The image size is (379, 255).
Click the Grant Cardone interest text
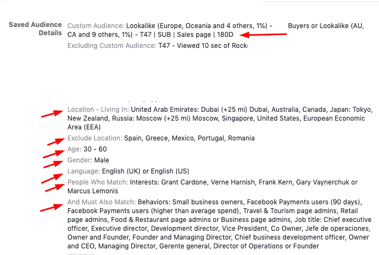pos(184,182)
